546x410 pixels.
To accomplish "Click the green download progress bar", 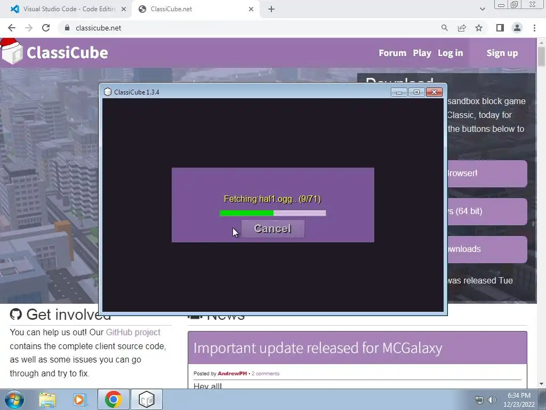I will [x=272, y=213].
